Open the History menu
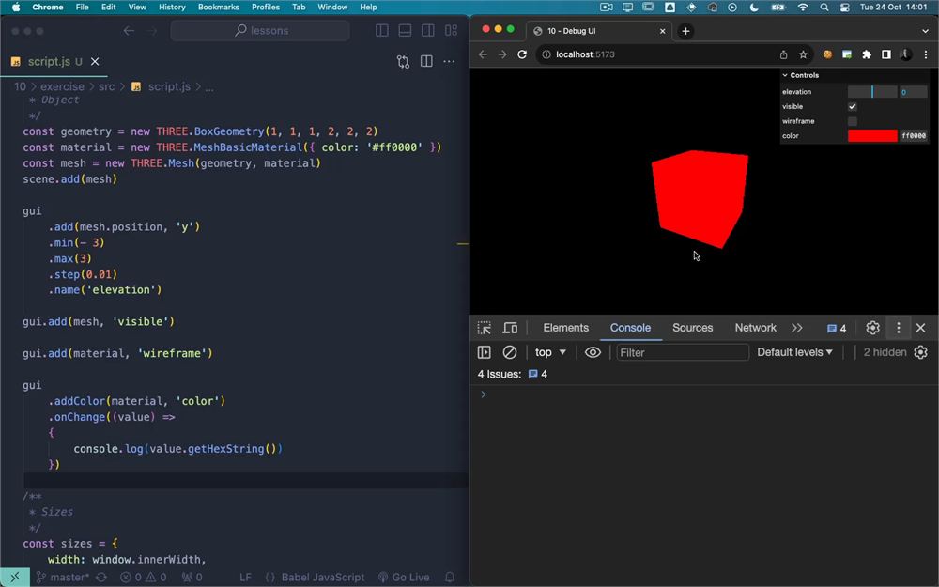The image size is (939, 587). (x=172, y=8)
